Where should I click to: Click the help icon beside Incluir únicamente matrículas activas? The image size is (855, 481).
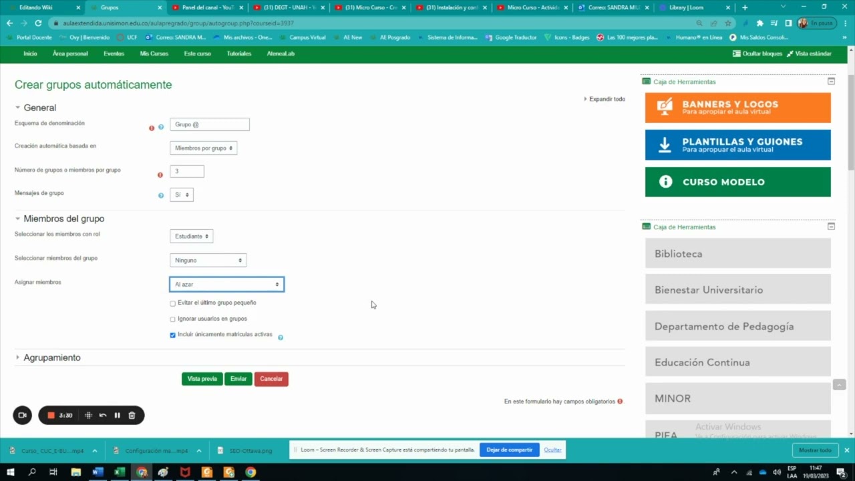click(281, 337)
